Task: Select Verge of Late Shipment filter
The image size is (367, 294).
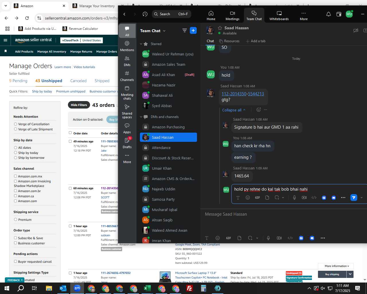Action: coord(15,129)
